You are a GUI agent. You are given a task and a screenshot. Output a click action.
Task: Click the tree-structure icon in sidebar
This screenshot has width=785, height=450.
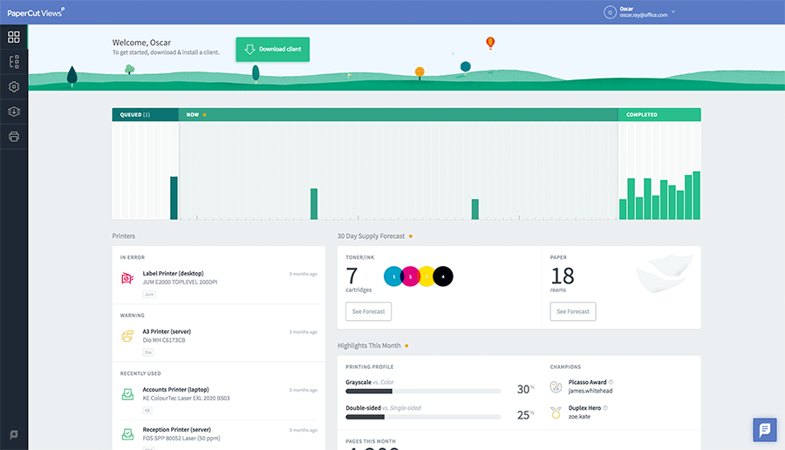pos(14,62)
